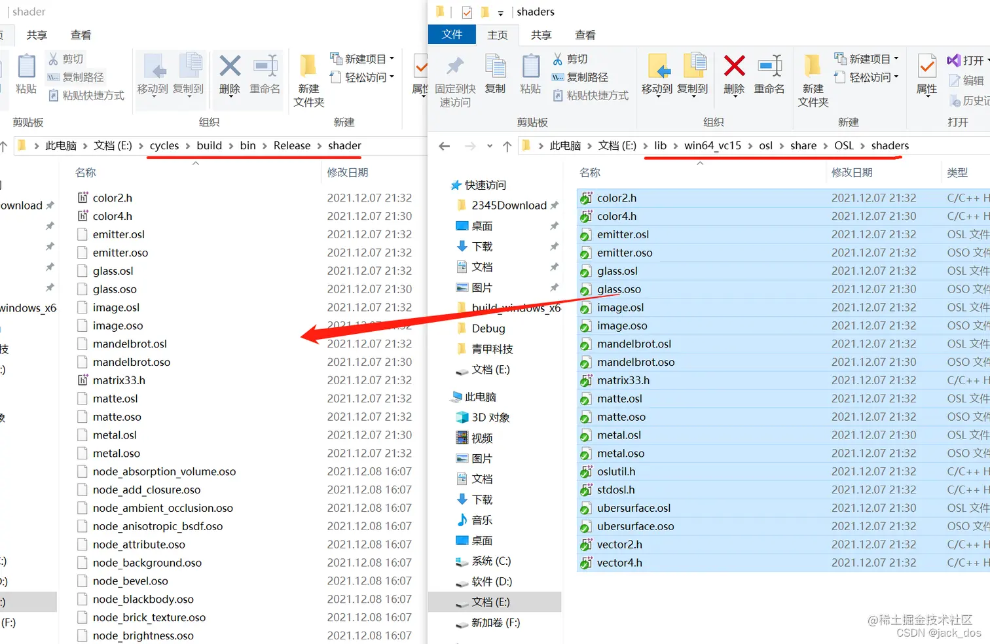
Task: Open the File (文件) tab in the shaders window
Action: (452, 35)
